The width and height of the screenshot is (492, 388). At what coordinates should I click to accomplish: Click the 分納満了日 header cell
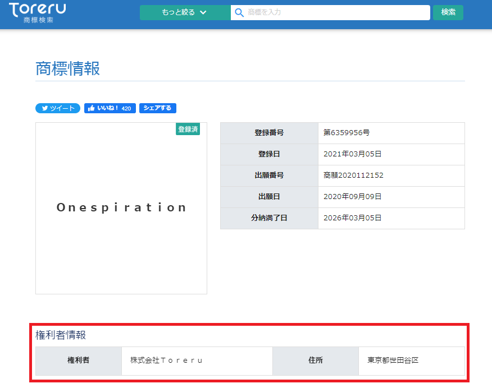pos(269,218)
